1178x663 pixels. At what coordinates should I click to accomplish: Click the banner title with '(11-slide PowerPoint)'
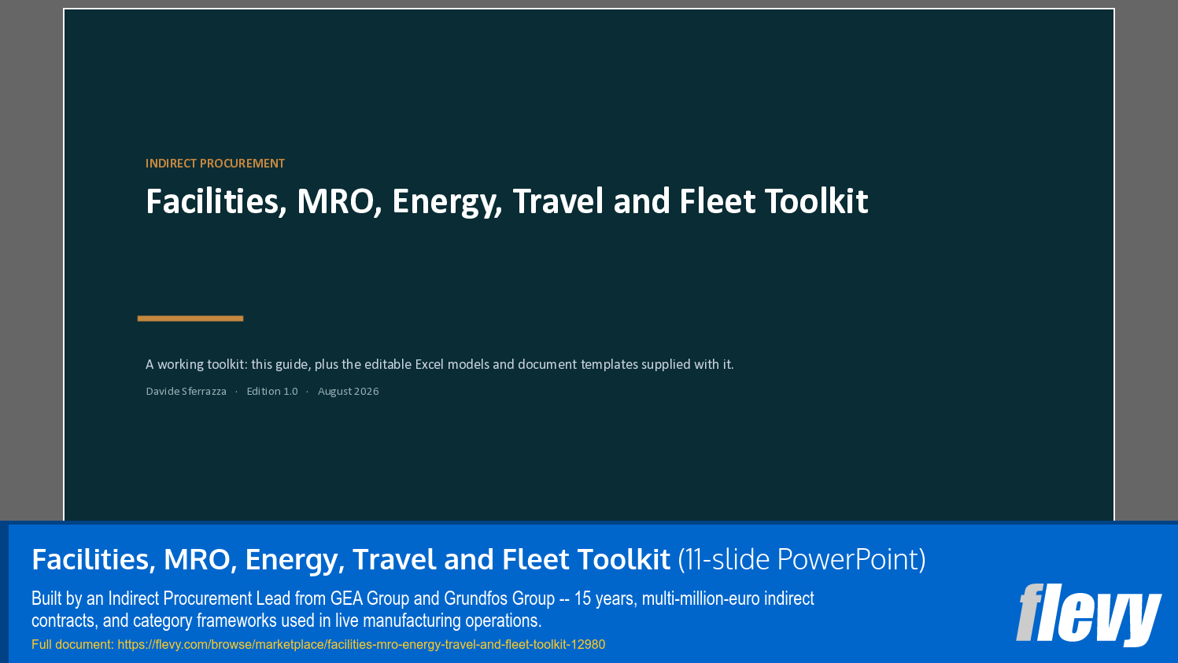478,559
